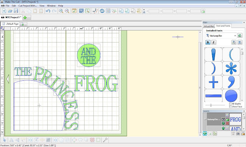This screenshot has width=246, height=147.
Task: Toggle lock all layers icon
Action: (243, 133)
